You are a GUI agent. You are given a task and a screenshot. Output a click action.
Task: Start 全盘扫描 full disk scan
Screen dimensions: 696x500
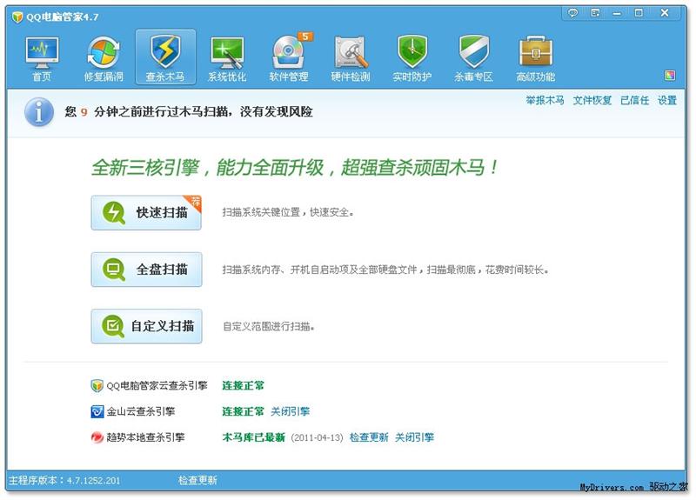tap(146, 270)
